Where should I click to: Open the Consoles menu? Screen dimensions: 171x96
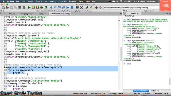coord(62,1)
